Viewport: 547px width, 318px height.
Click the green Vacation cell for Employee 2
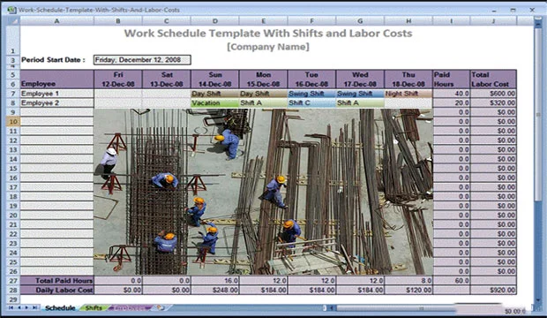(x=215, y=102)
